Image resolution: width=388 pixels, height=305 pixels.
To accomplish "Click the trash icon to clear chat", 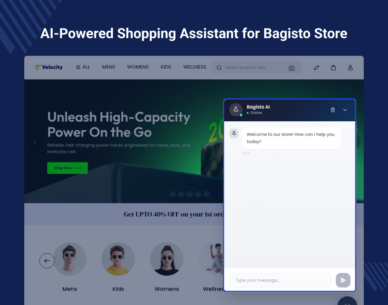I will point(333,110).
